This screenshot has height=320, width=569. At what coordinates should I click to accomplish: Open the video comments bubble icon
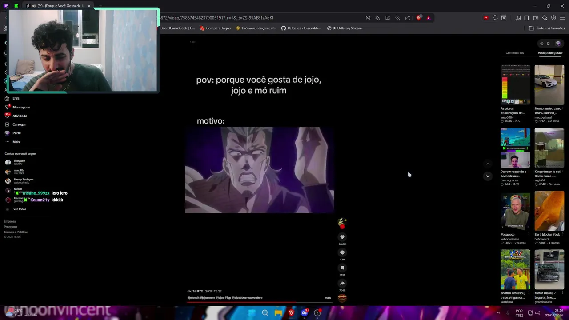(x=342, y=252)
